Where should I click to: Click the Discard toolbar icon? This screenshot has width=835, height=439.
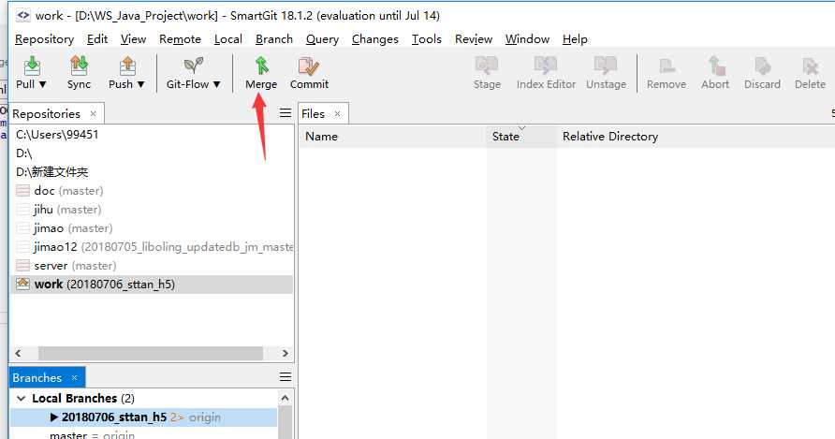tap(762, 66)
